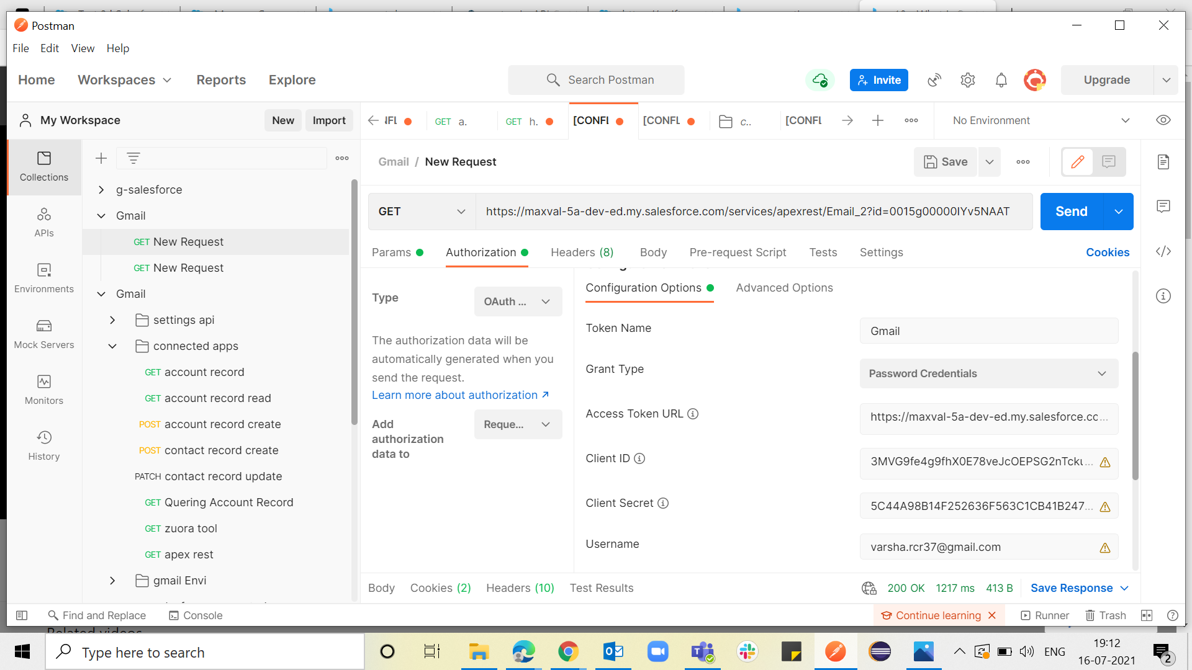Click the Send button
1192x670 pixels.
[x=1072, y=212]
